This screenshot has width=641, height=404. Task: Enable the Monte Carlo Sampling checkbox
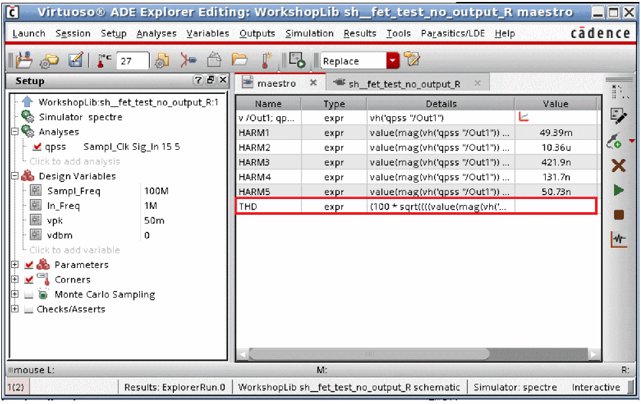pyautogui.click(x=29, y=294)
